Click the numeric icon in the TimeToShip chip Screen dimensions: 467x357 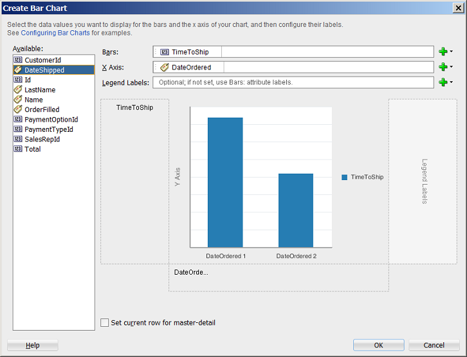click(x=165, y=52)
